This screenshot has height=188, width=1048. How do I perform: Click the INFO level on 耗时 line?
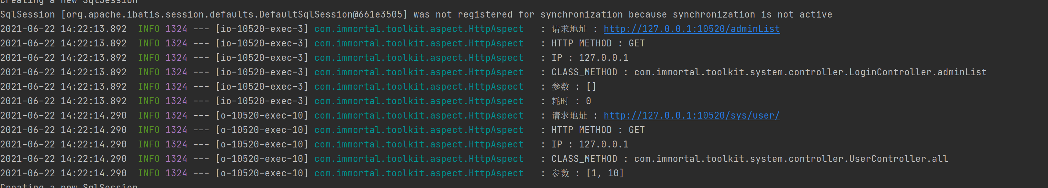(x=149, y=101)
